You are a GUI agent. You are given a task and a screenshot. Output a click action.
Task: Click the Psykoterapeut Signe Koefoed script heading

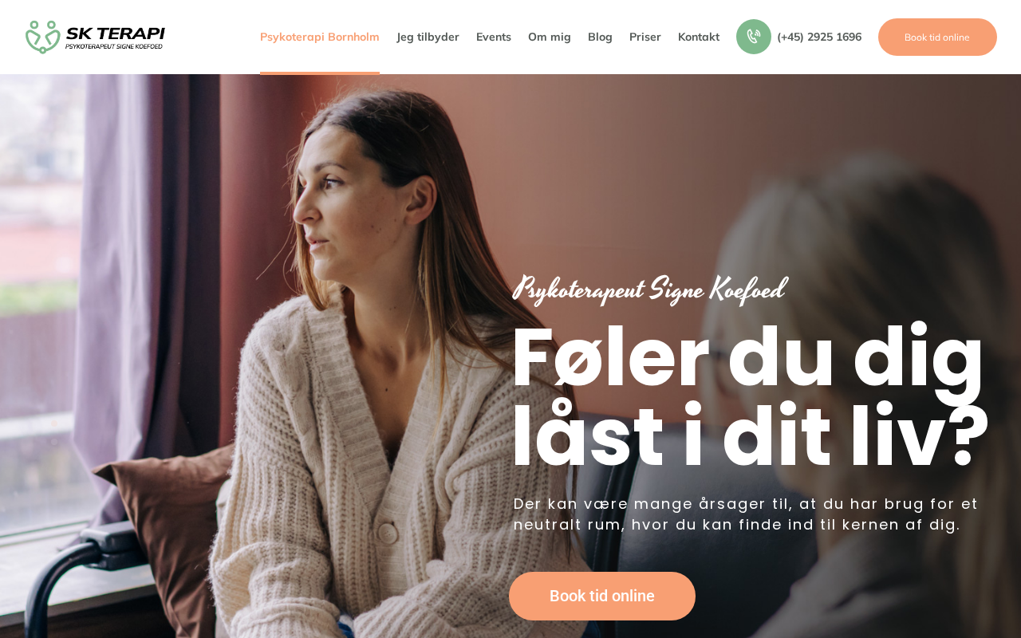click(649, 289)
